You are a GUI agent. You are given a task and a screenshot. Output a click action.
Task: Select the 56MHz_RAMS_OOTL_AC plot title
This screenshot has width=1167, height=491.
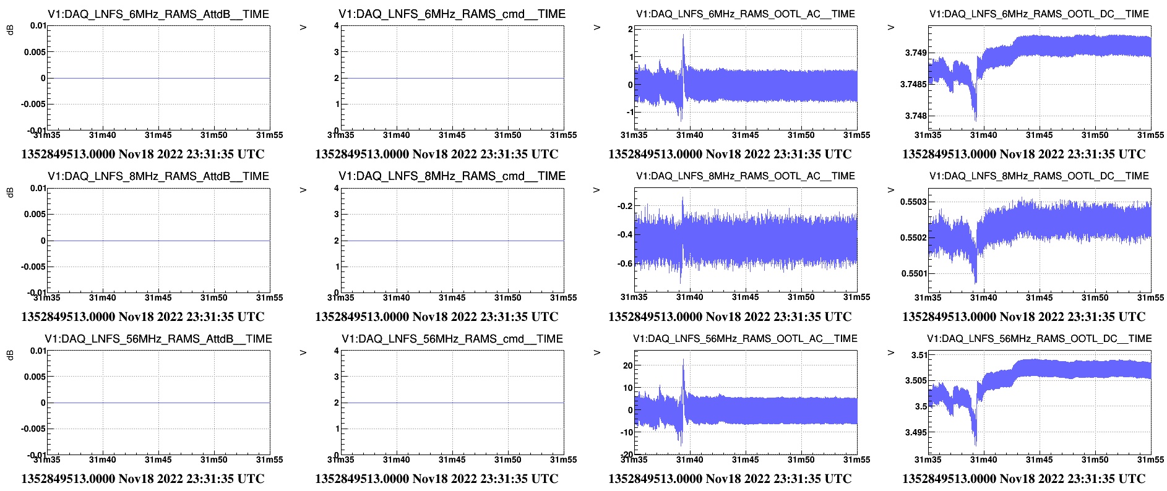point(746,339)
